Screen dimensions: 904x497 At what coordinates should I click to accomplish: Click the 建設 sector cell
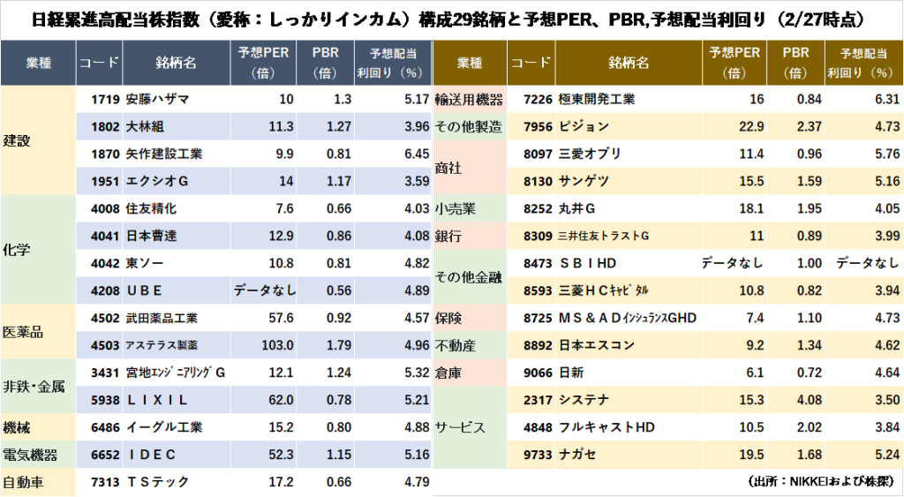[38, 140]
